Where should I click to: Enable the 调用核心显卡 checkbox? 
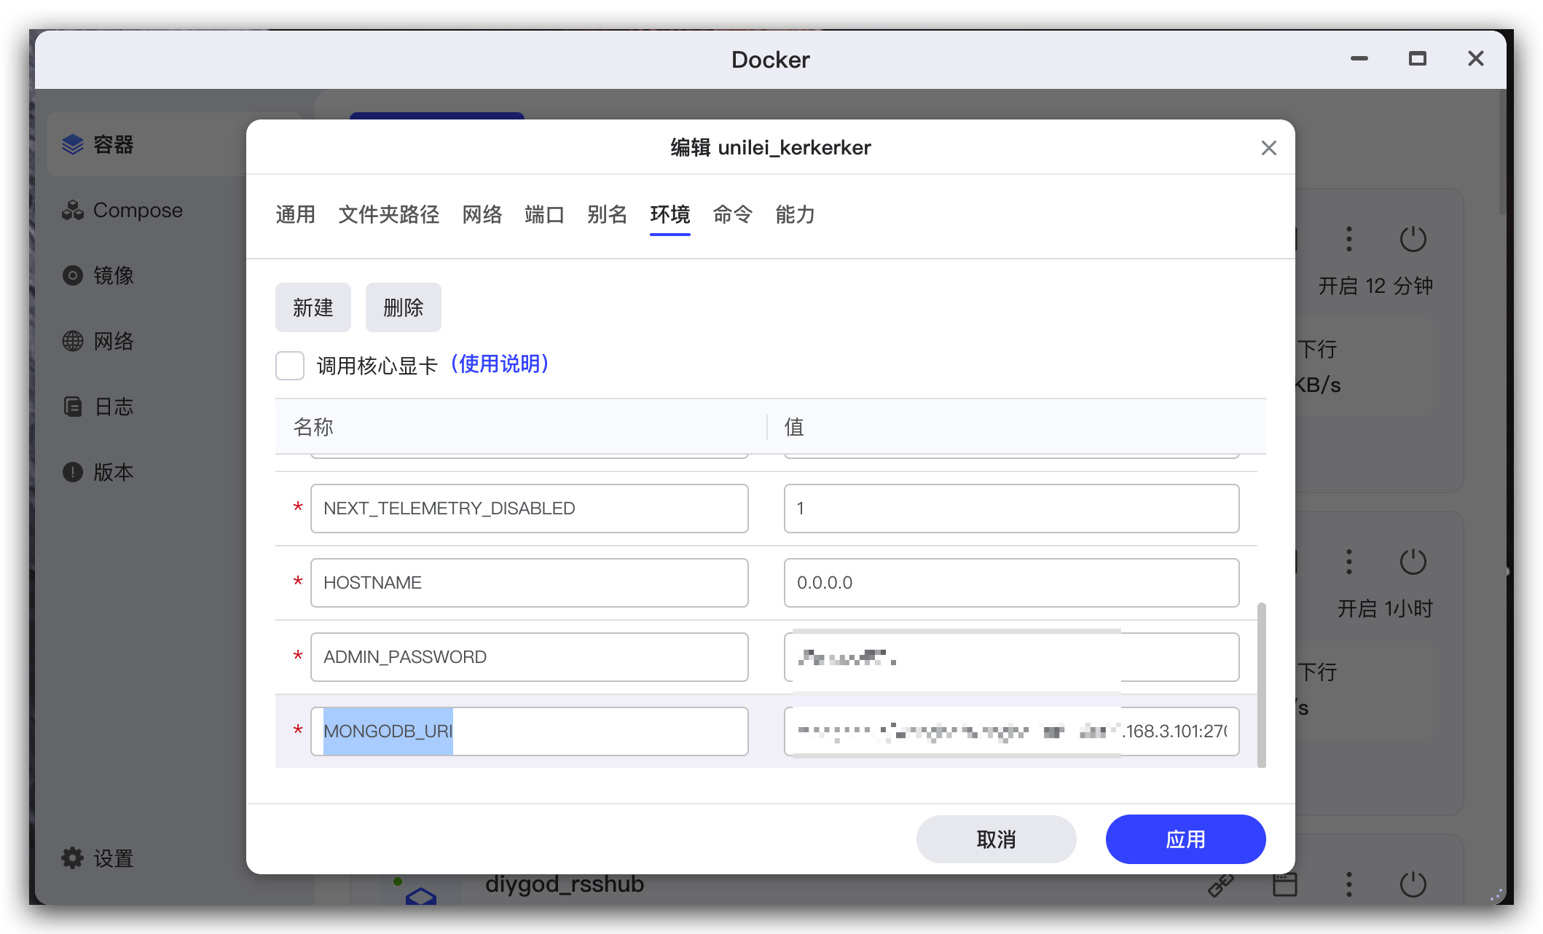pos(290,365)
